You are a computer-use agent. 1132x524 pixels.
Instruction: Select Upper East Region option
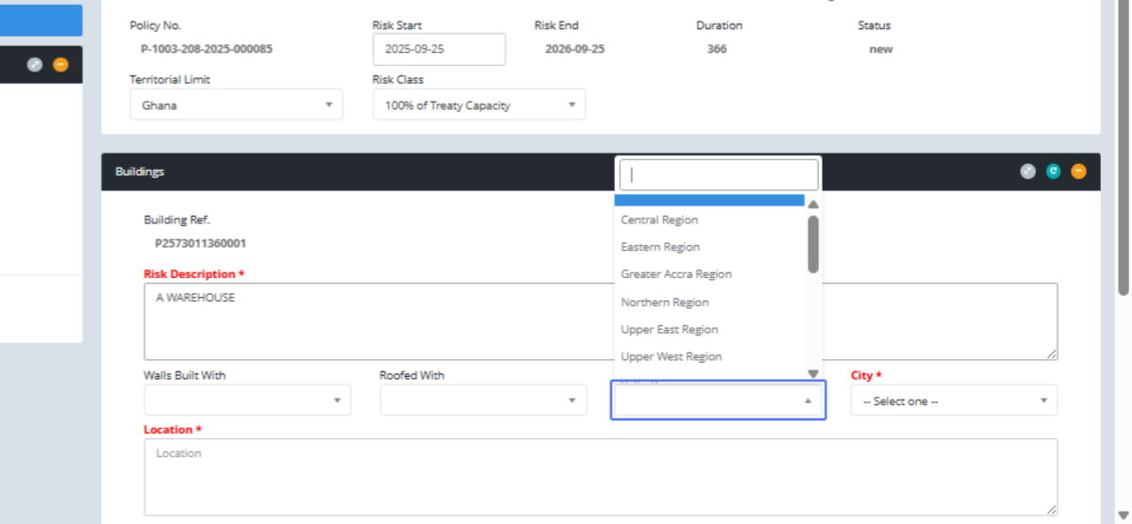point(669,330)
